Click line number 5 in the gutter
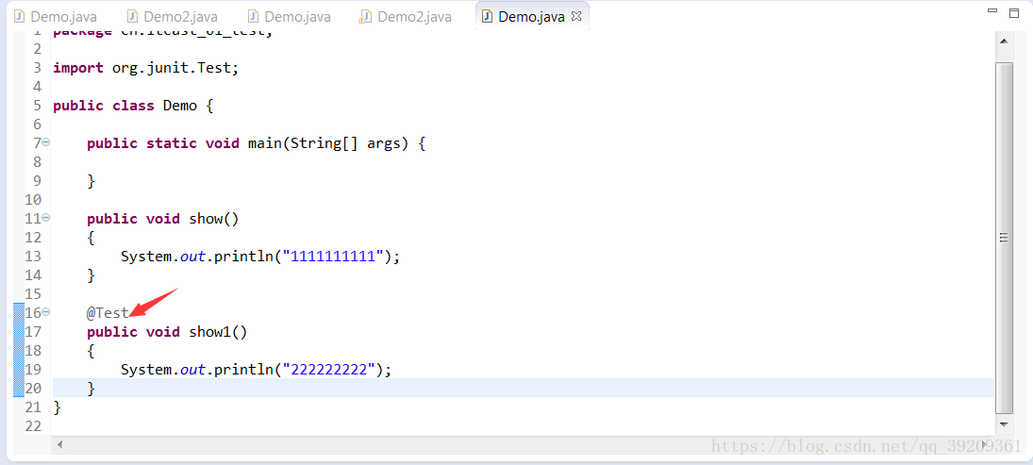 click(37, 106)
